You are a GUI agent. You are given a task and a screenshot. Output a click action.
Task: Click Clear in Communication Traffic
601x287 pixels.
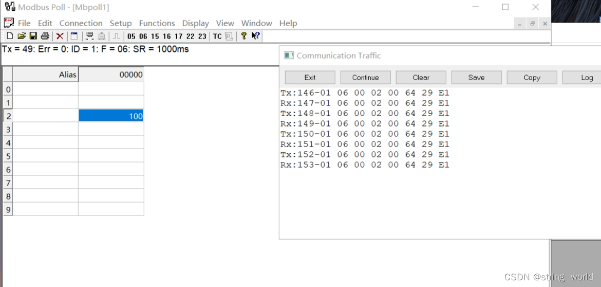[x=421, y=78]
